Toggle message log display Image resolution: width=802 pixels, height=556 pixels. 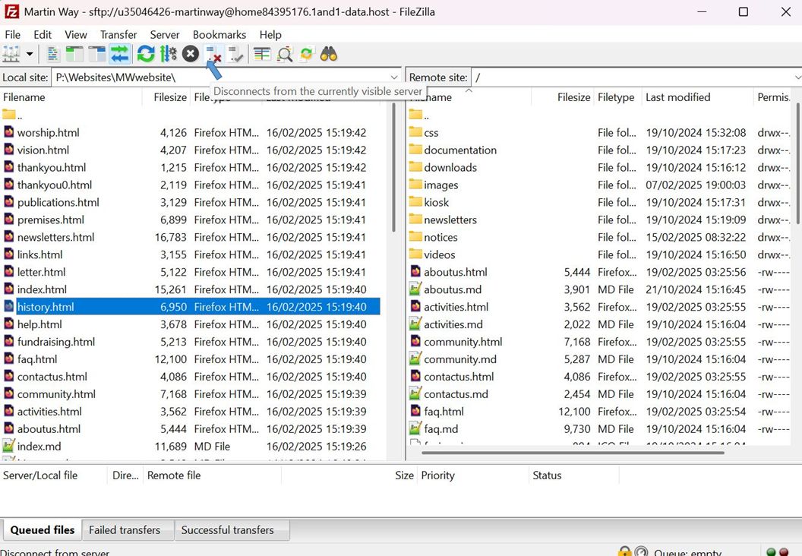(x=52, y=54)
